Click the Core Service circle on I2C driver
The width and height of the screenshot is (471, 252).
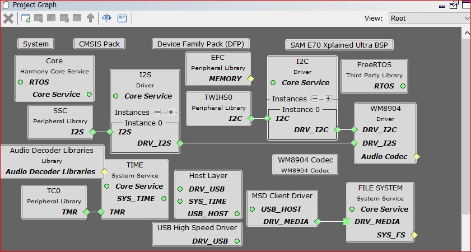tap(273, 82)
